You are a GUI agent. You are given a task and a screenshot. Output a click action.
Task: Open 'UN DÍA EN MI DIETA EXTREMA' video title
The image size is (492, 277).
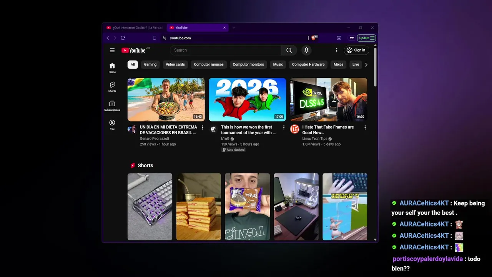168,130
